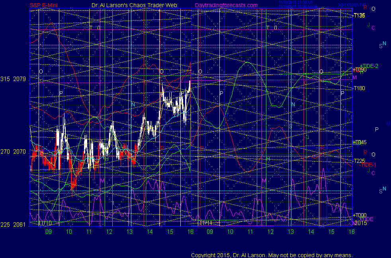Click the '11/11' date marker
Screen dimensions: 391x258
205,223
